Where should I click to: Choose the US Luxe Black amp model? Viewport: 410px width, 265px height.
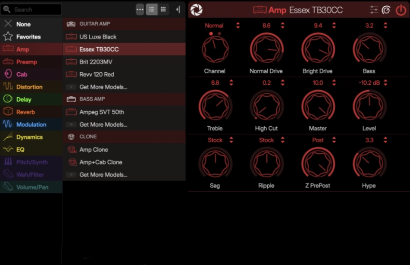pos(124,37)
